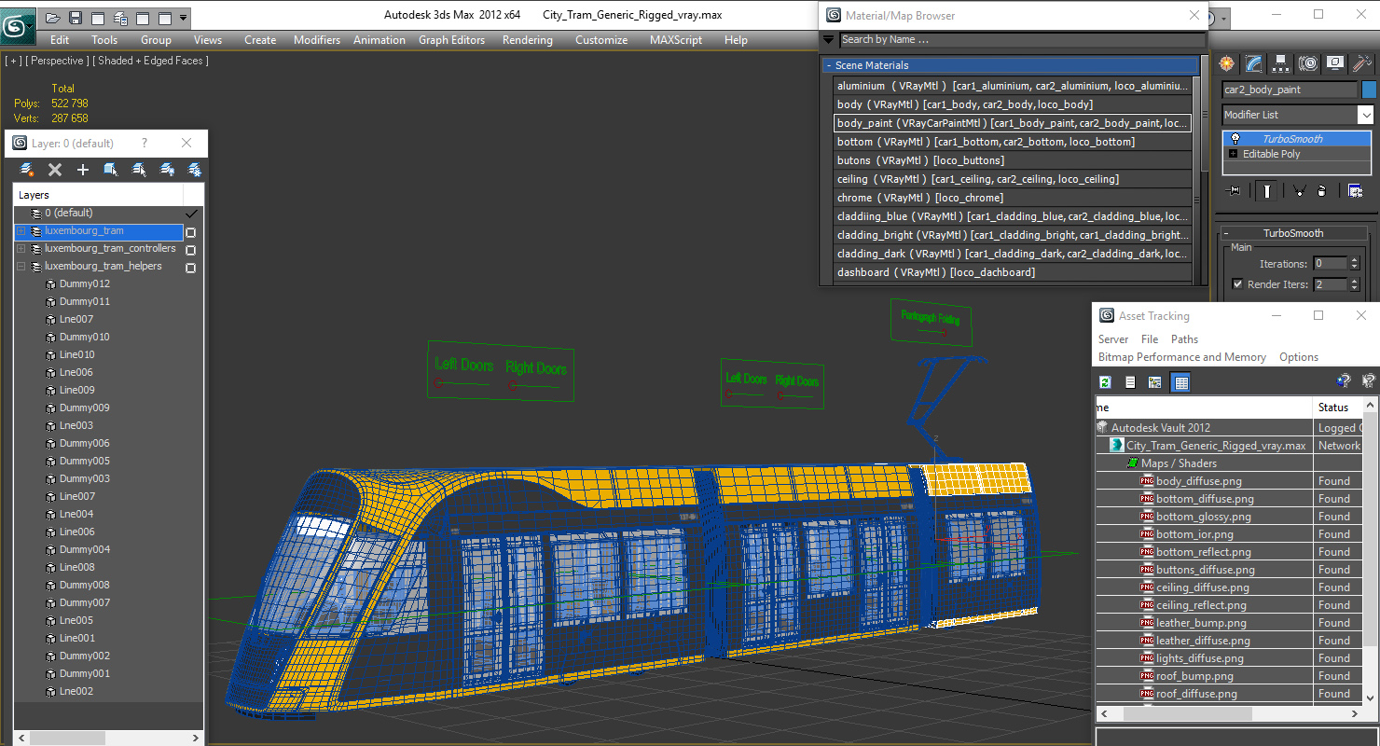This screenshot has height=746, width=1380.
Task: Click the Shaded + Edged Faces viewport label
Action: coord(150,61)
